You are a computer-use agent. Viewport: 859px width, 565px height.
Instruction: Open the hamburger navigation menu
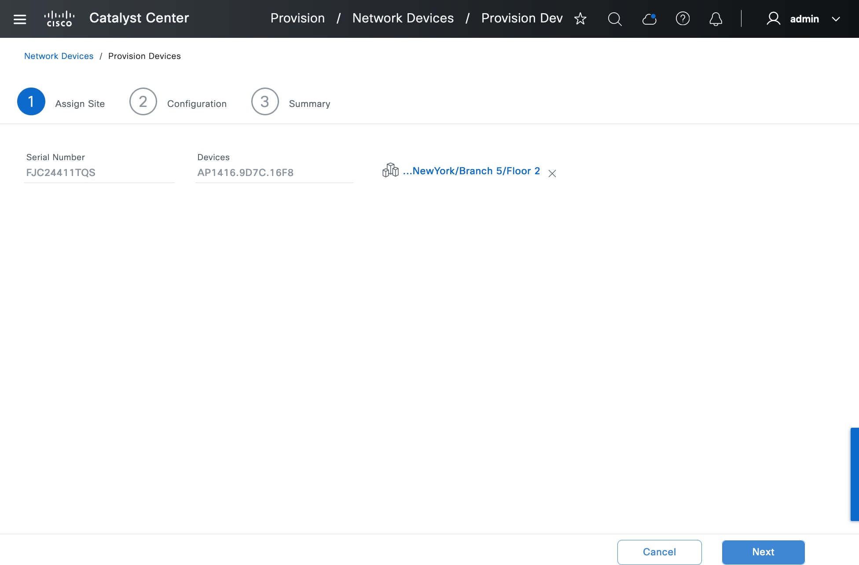20,19
